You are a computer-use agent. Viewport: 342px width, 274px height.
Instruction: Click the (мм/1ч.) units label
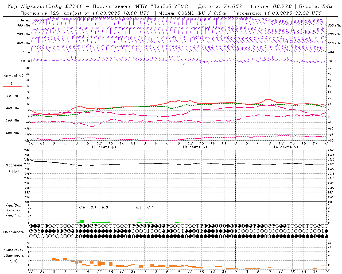coord(14,215)
